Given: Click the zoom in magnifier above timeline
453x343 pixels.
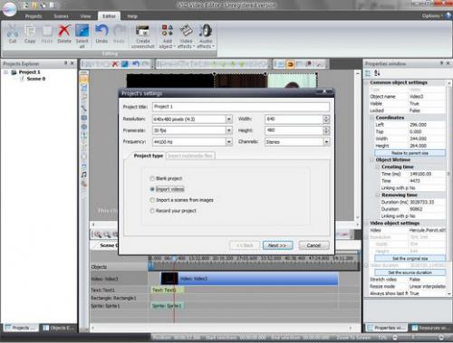Looking at the screenshot, I should coord(98,234).
